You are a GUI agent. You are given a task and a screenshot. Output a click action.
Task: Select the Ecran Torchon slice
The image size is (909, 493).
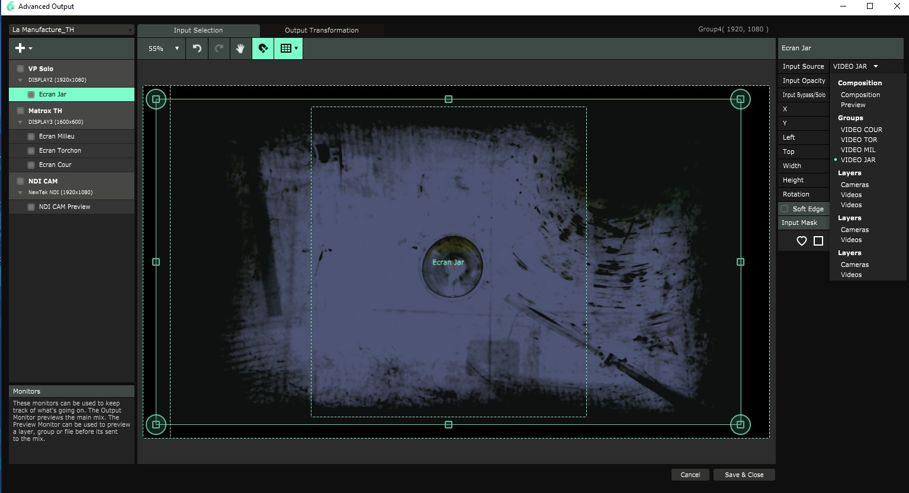pyautogui.click(x=60, y=151)
